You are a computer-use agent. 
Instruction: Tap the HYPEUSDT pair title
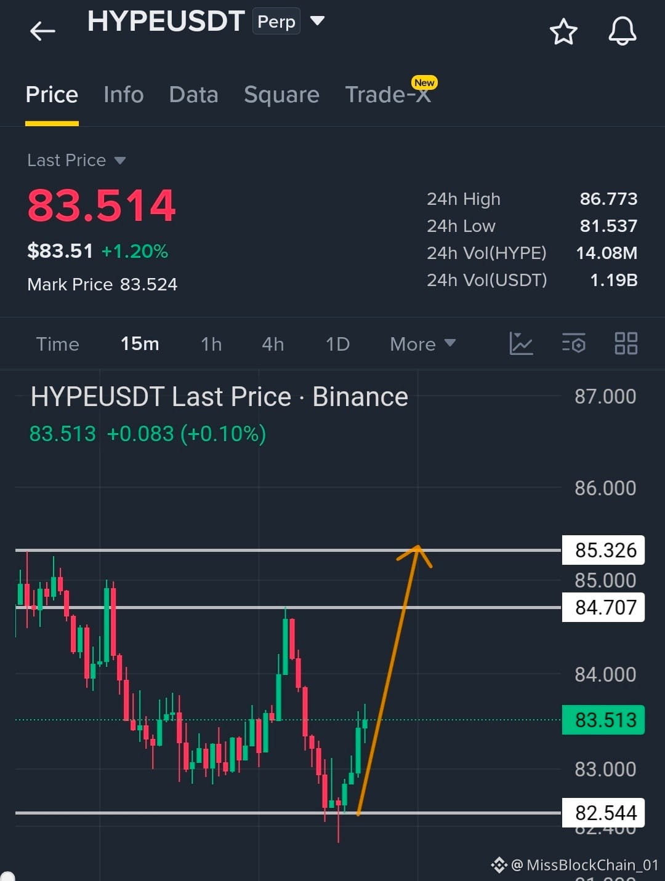(x=166, y=21)
